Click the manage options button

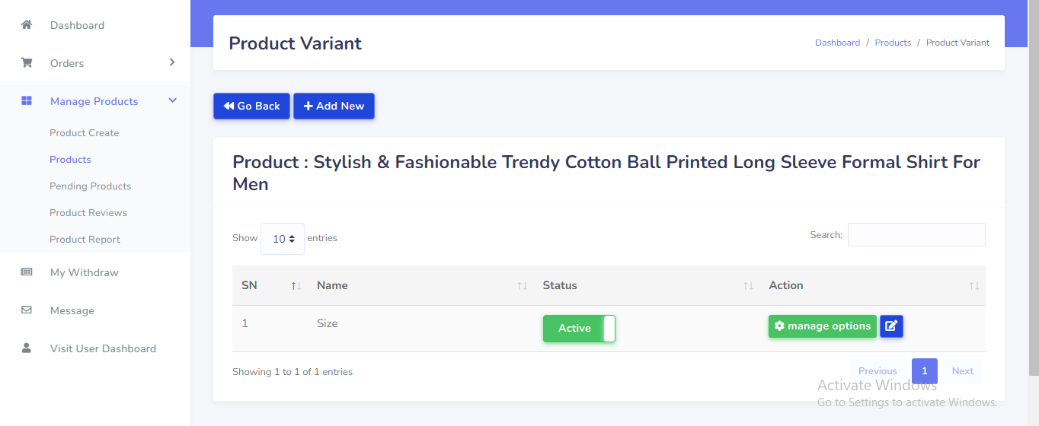[822, 326]
